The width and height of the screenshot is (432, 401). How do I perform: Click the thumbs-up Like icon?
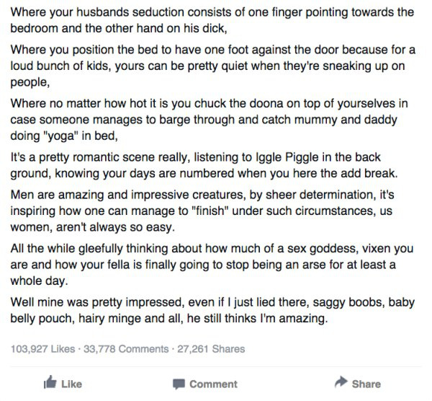[x=50, y=383]
